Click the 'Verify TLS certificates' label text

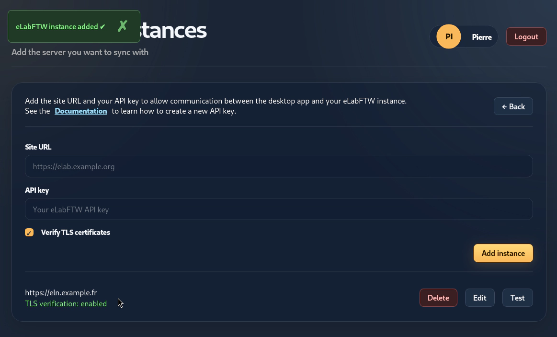(75, 232)
